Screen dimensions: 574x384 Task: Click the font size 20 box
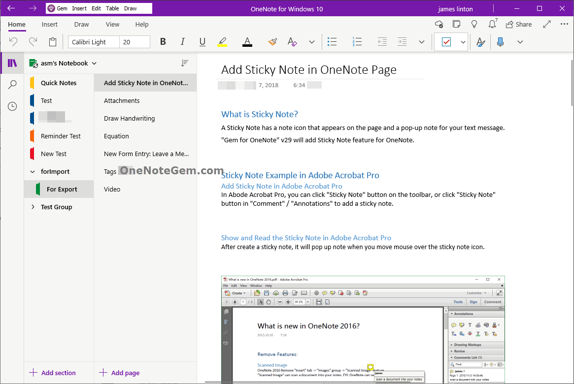coord(135,42)
